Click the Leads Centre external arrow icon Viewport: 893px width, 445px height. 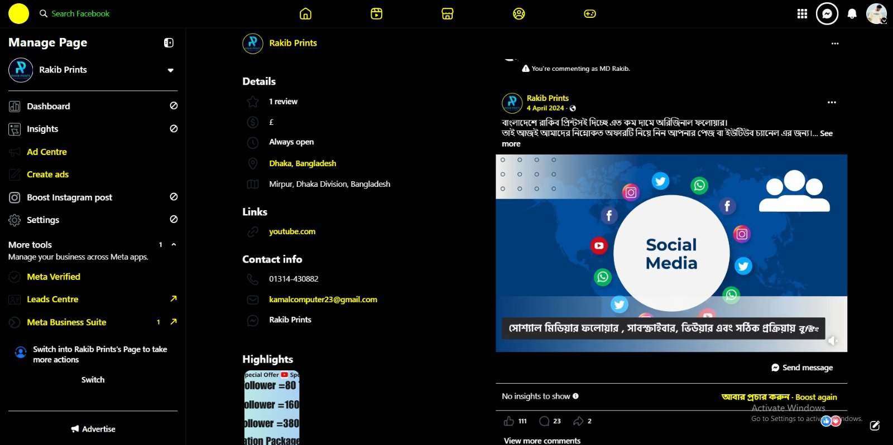[x=174, y=299]
